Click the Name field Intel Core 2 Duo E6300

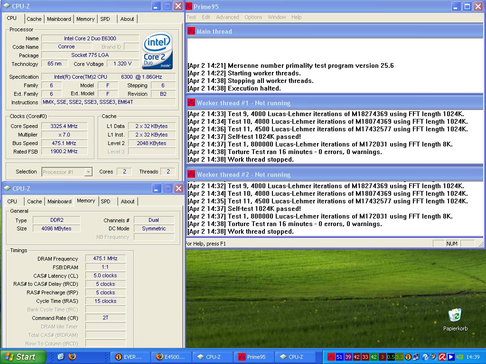(90, 38)
